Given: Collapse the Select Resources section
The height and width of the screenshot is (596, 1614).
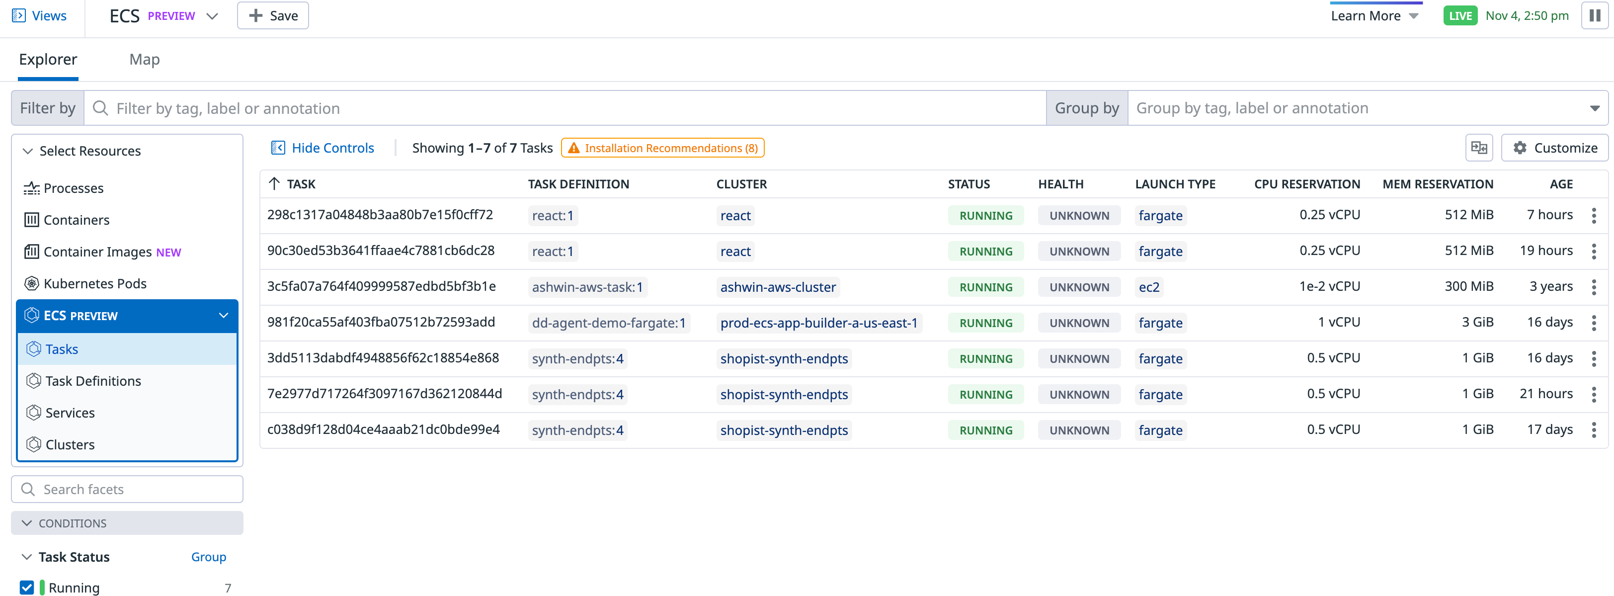Looking at the screenshot, I should 27,151.
